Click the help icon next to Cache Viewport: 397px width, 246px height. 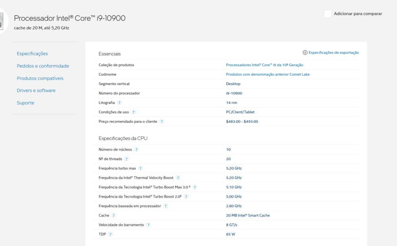point(114,215)
